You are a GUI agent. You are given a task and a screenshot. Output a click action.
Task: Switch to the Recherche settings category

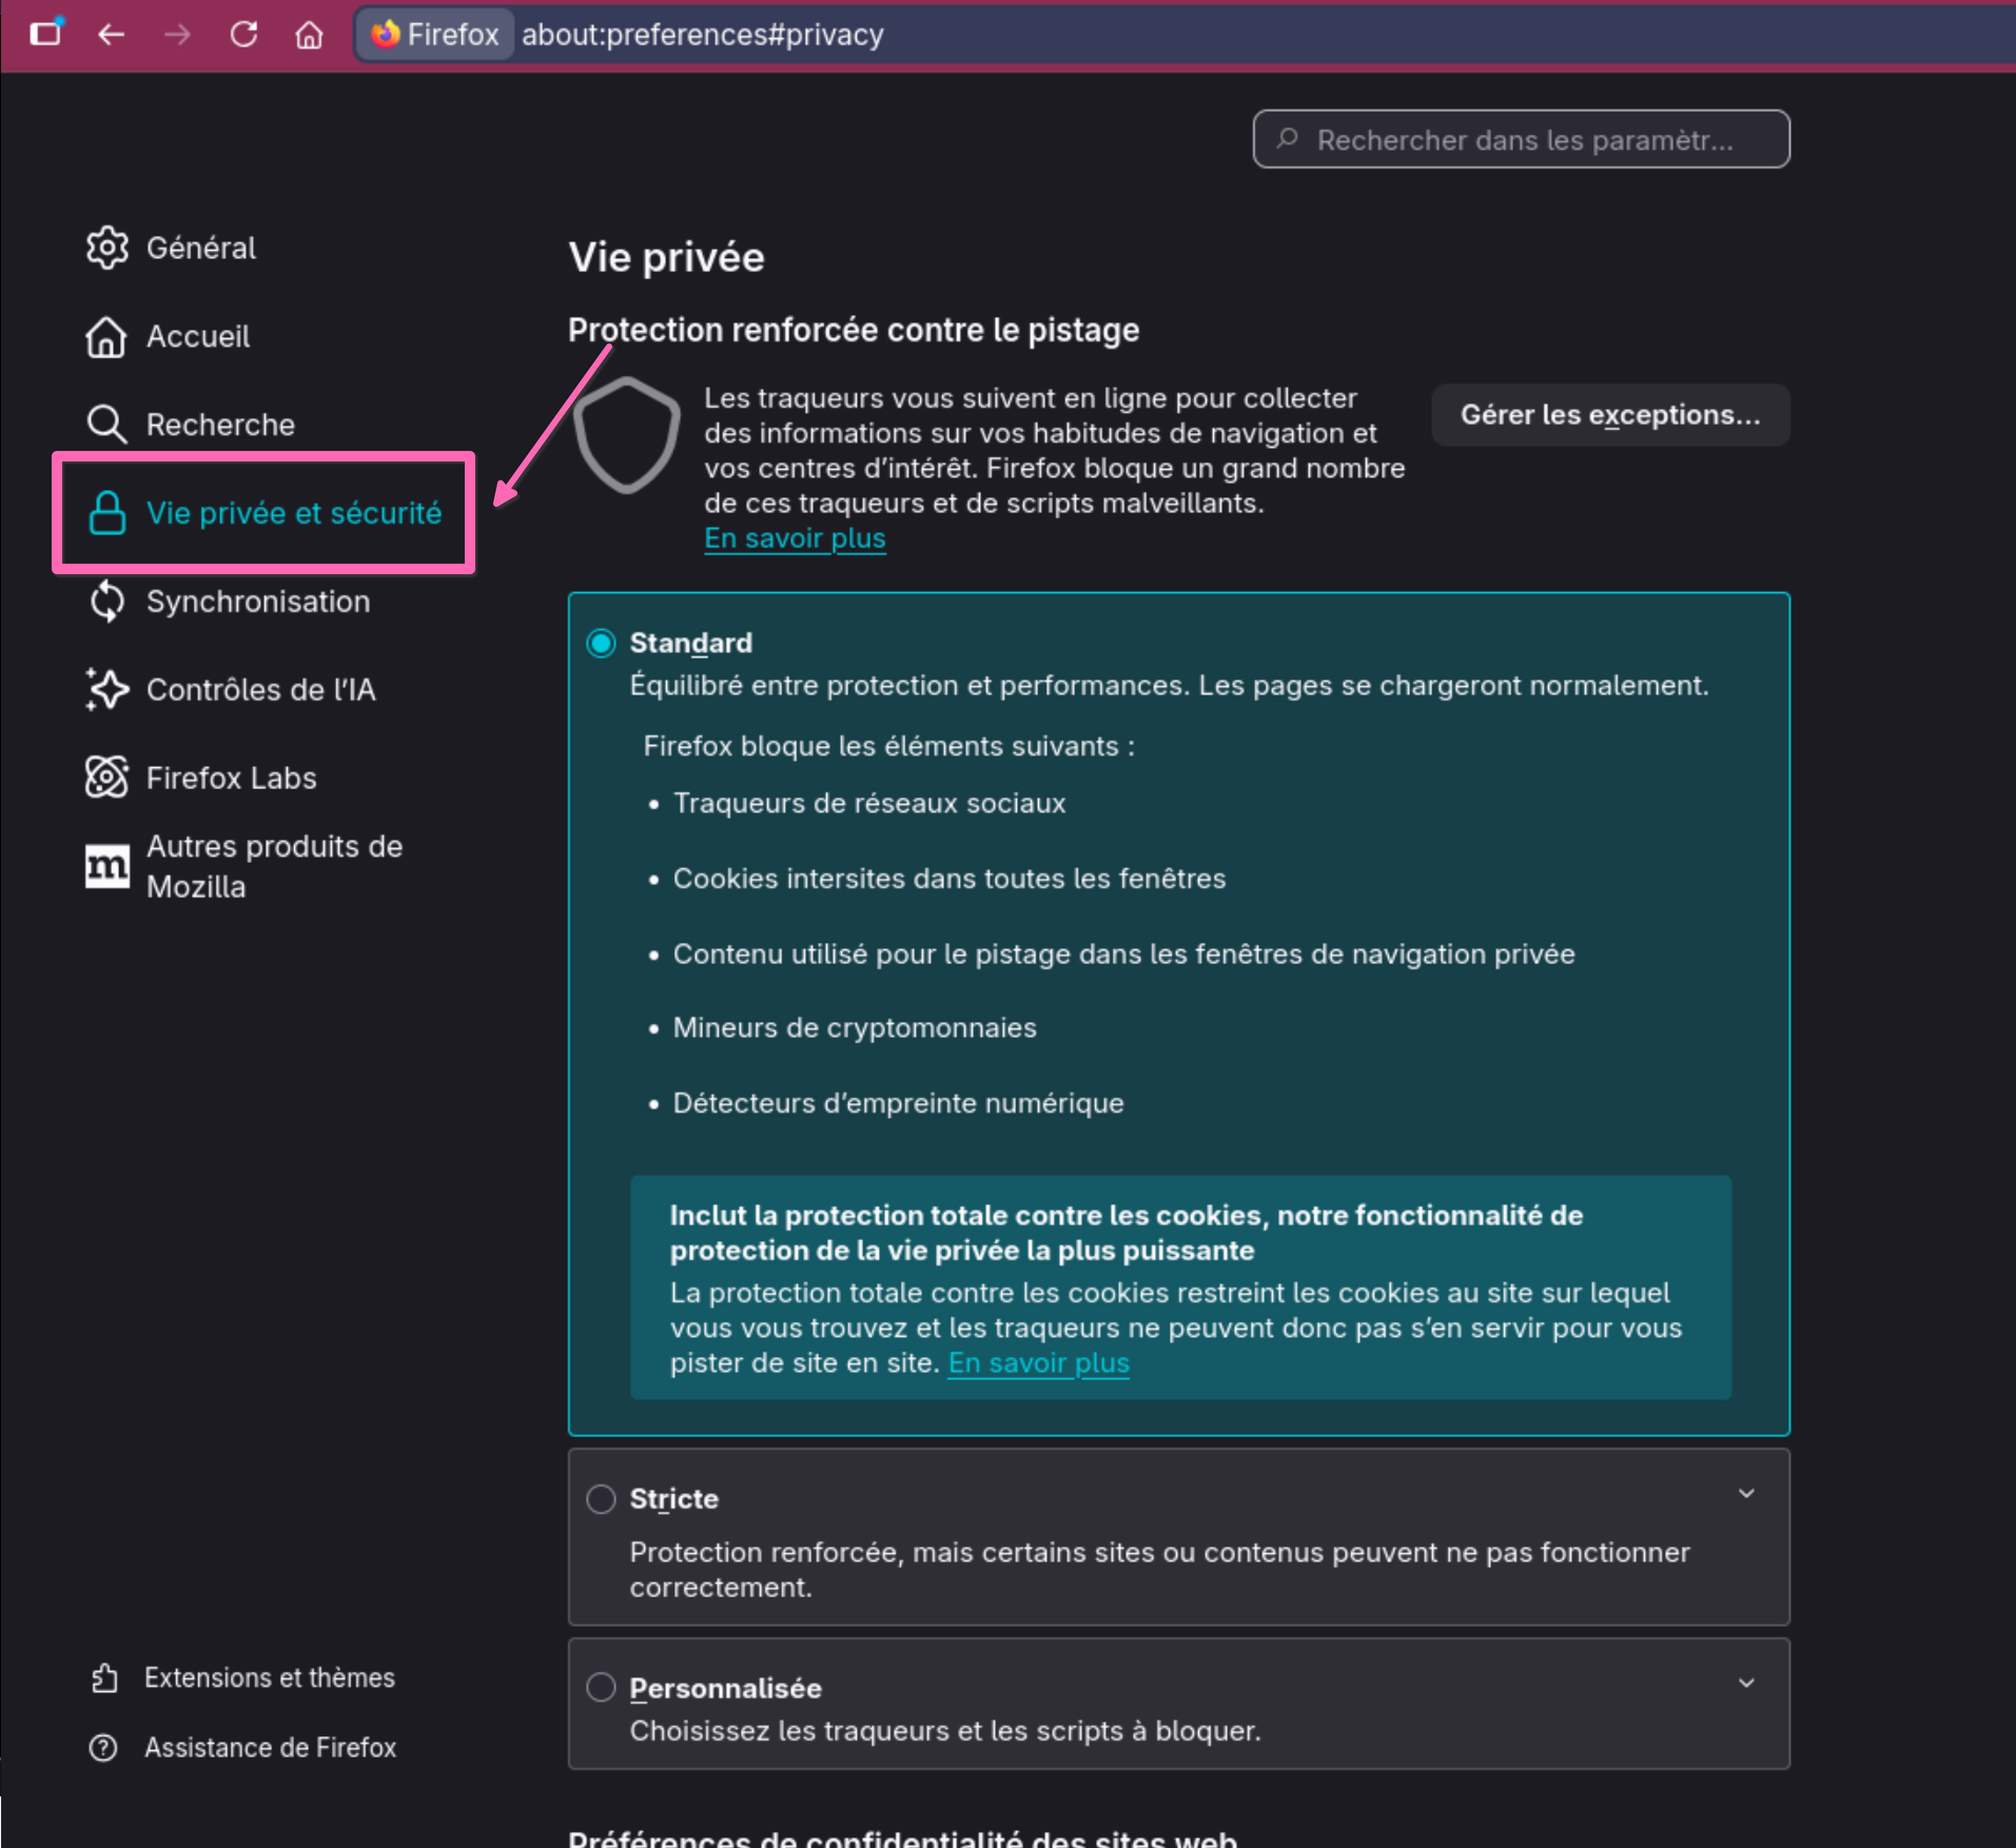click(220, 424)
